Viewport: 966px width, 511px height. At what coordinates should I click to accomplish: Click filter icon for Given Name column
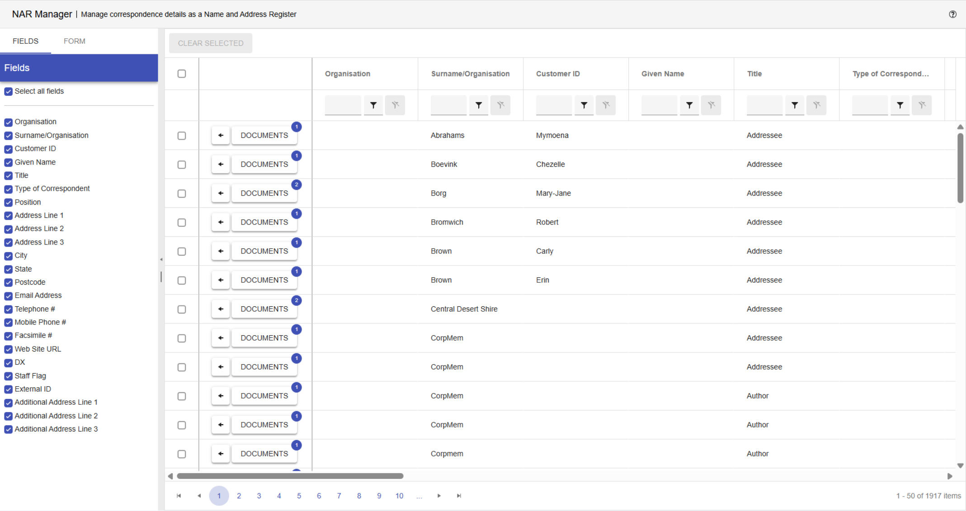point(689,105)
